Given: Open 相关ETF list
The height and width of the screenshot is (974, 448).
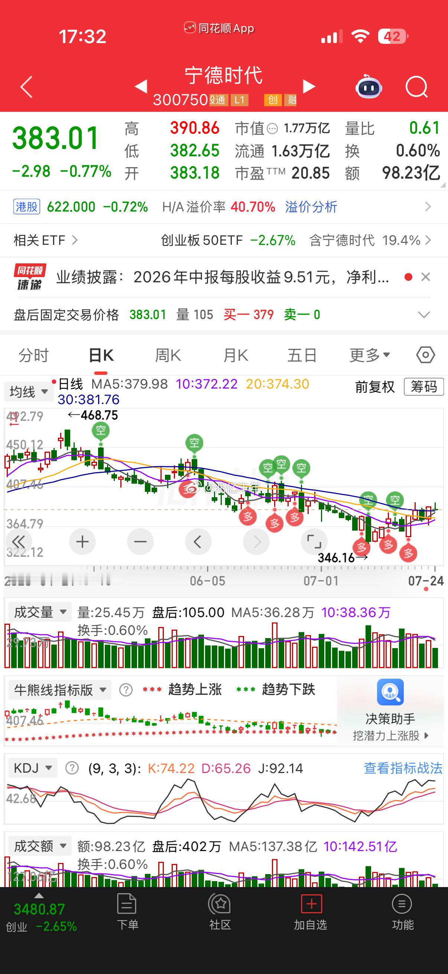Looking at the screenshot, I should click(45, 240).
